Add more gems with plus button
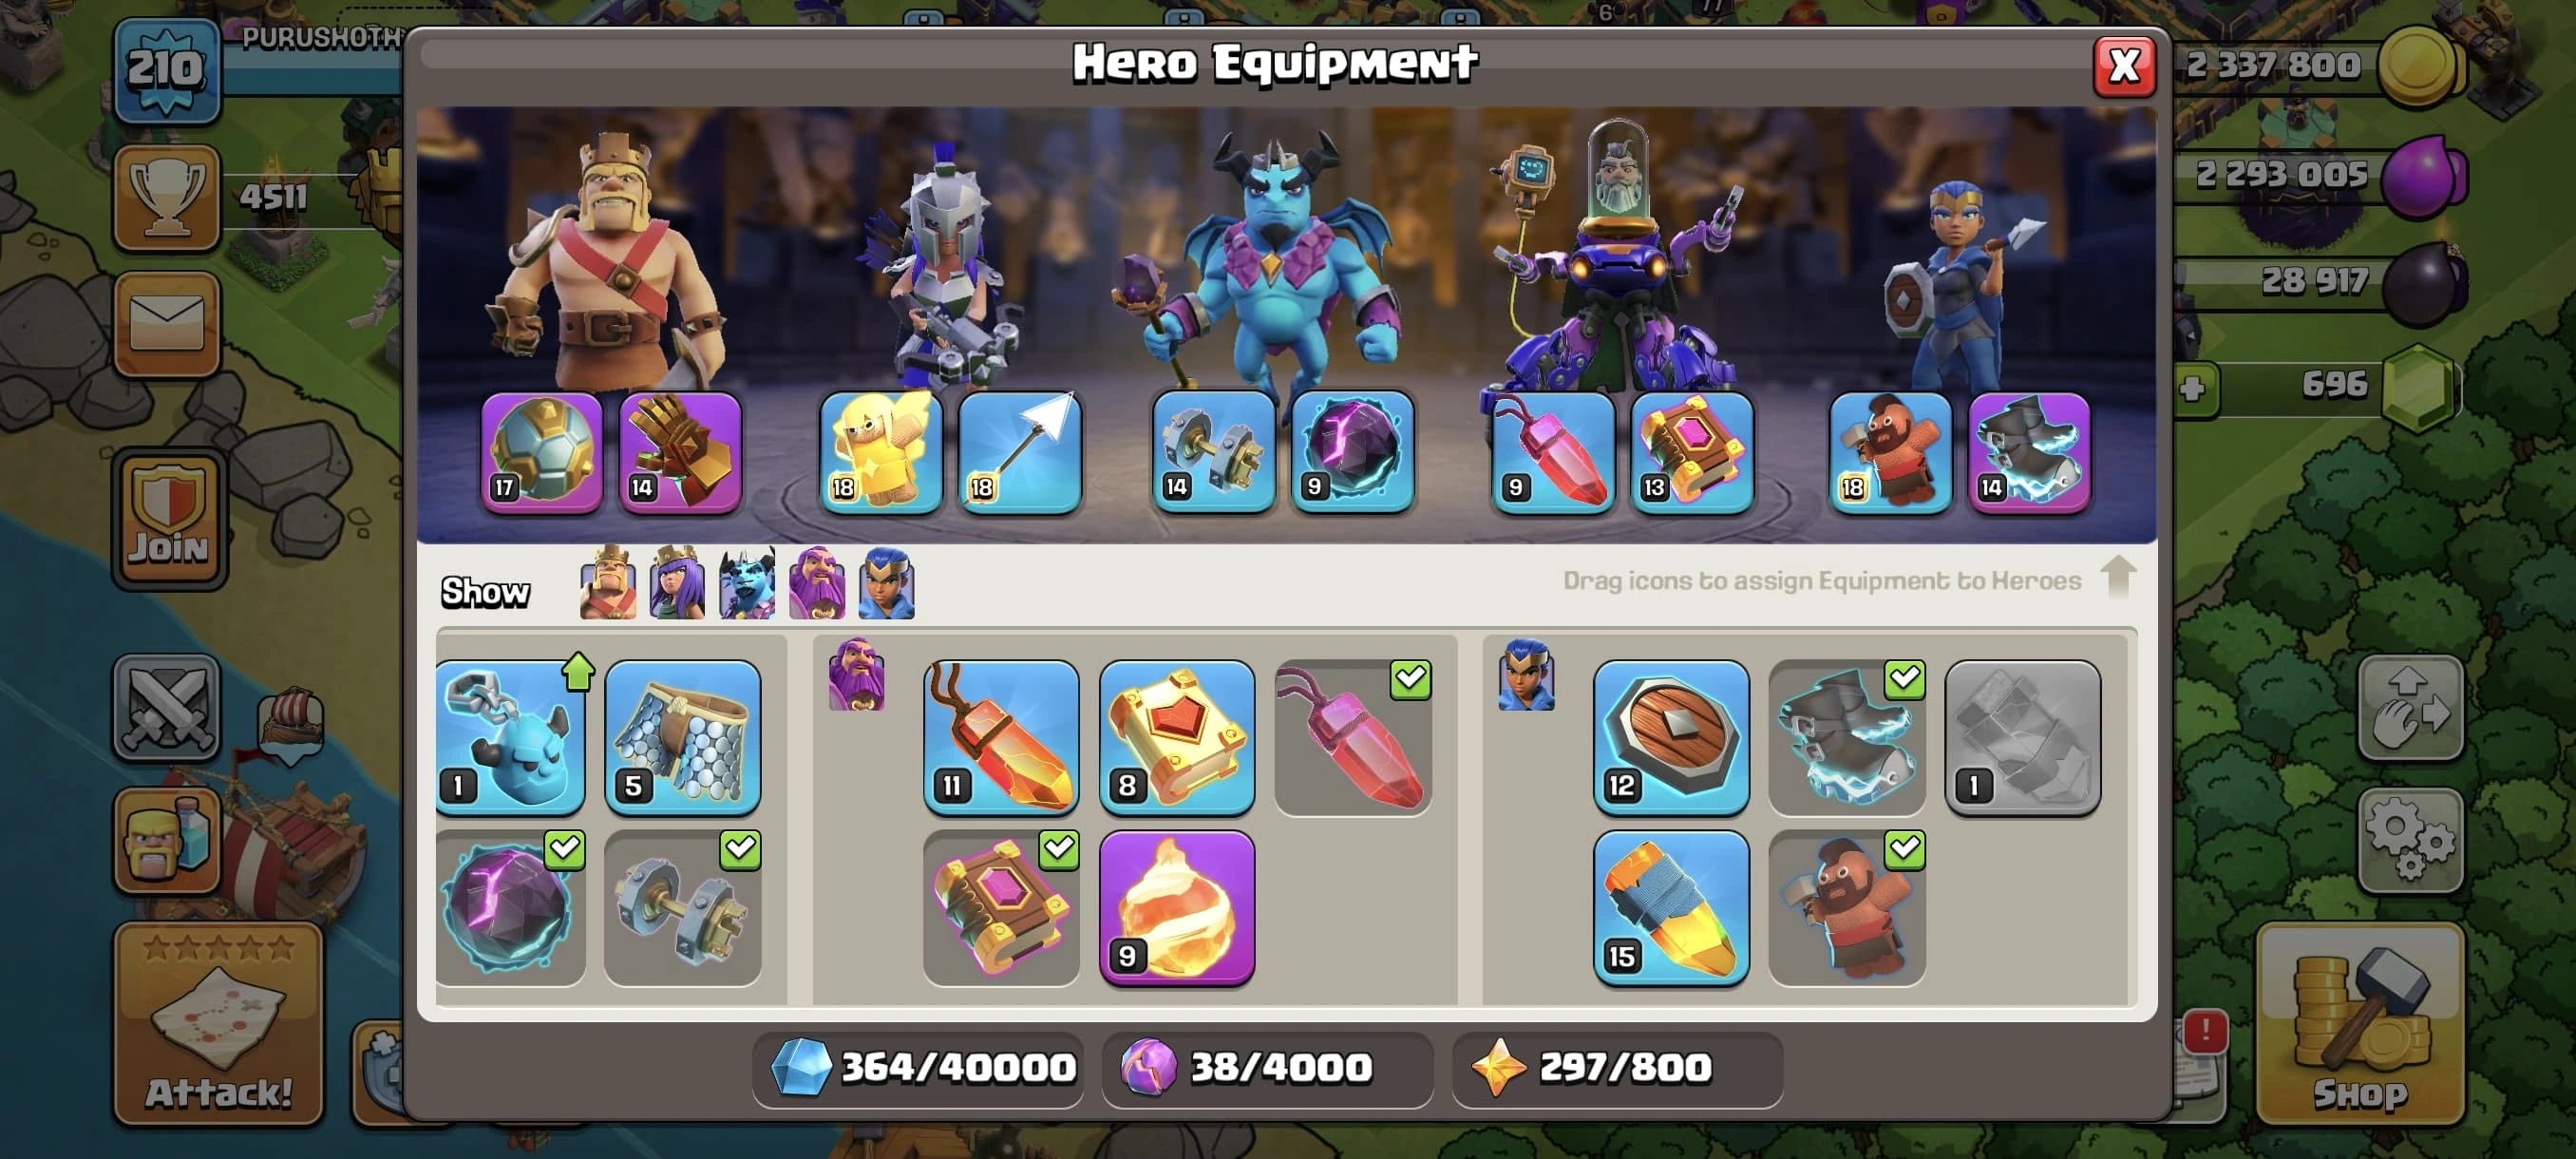This screenshot has height=1159, width=2576. 2193,388
